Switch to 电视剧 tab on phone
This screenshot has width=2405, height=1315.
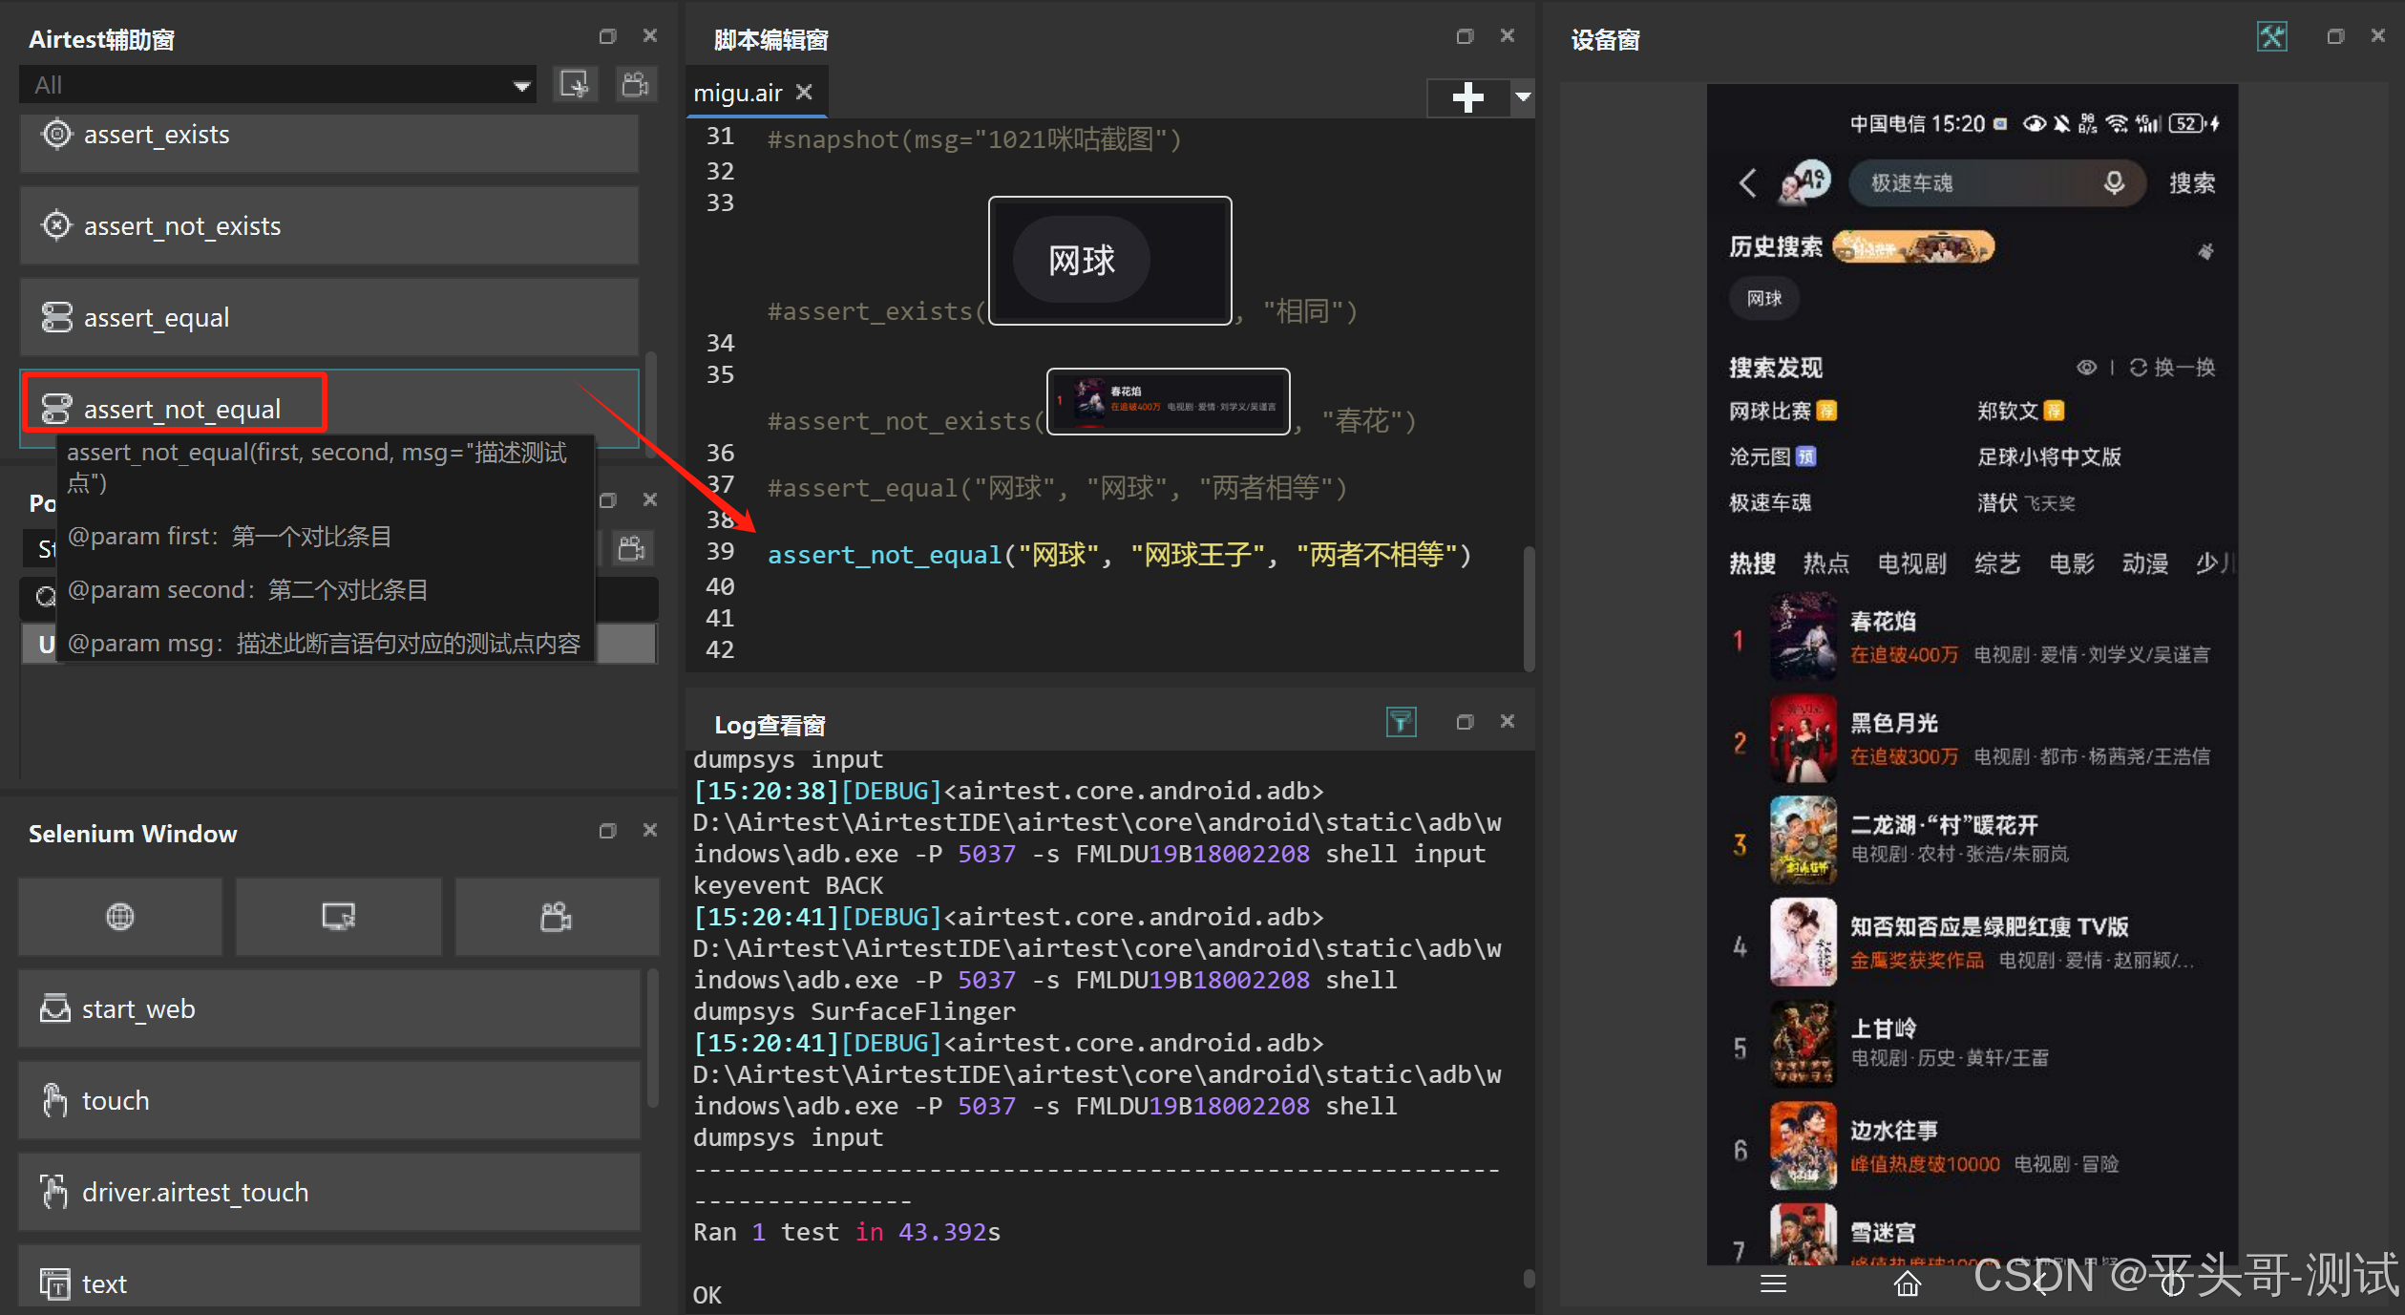1911,563
